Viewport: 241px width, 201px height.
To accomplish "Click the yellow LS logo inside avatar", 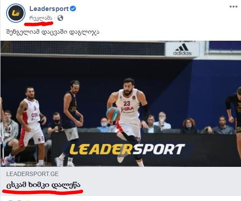I will coord(16,13).
